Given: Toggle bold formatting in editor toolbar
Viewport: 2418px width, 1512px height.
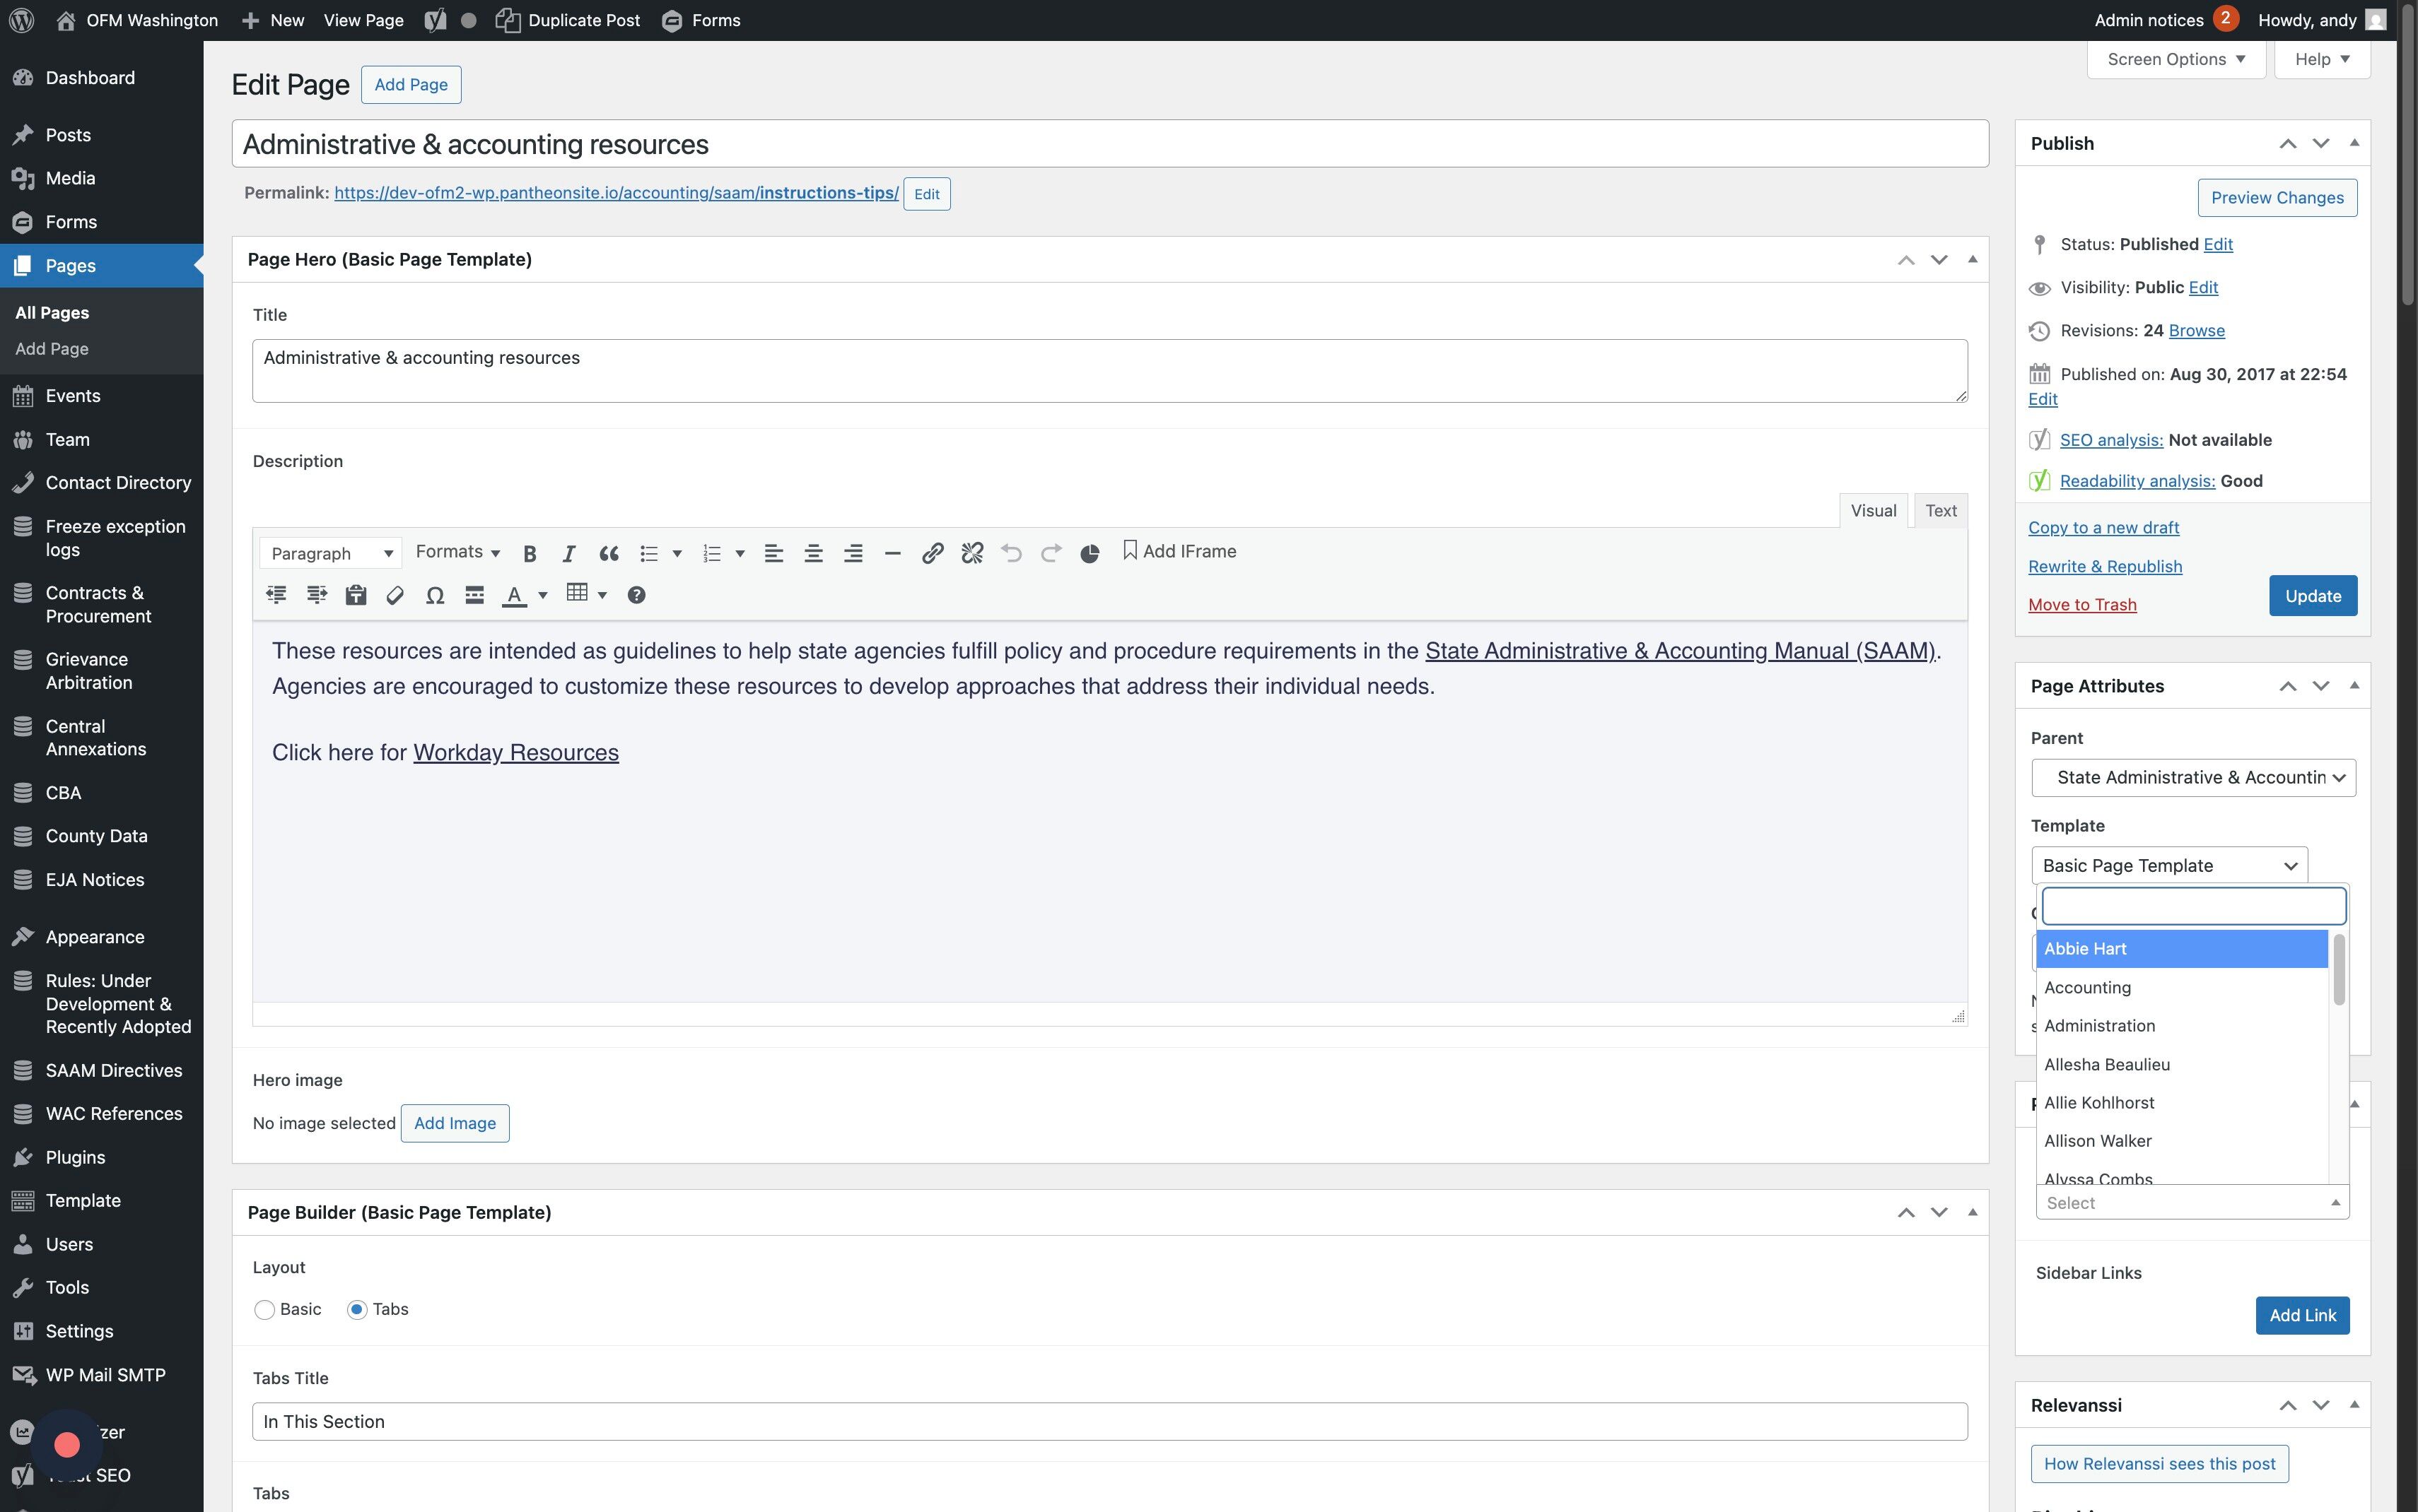Looking at the screenshot, I should (530, 553).
